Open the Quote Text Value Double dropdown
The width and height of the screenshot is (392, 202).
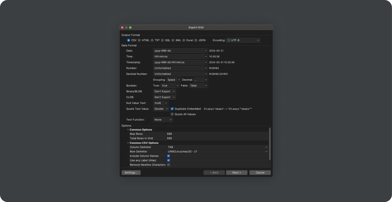pyautogui.click(x=161, y=109)
